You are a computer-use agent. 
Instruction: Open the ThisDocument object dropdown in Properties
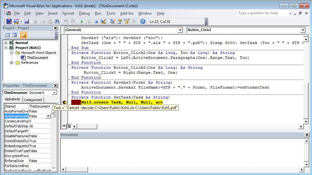pos(54,93)
